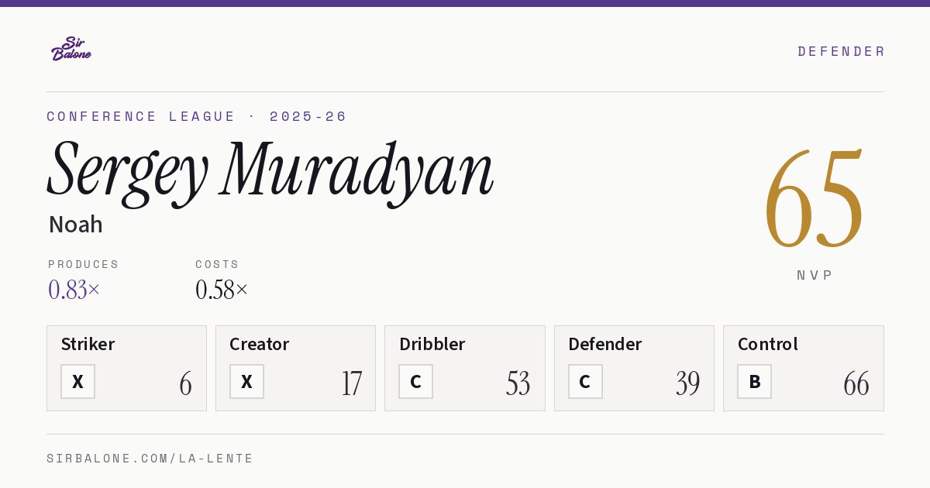Click the C grade badge under Dribbler

pos(415,382)
